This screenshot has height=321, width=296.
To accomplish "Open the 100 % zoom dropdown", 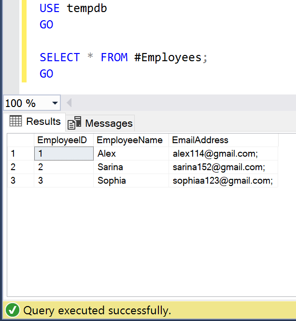I will click(x=55, y=103).
